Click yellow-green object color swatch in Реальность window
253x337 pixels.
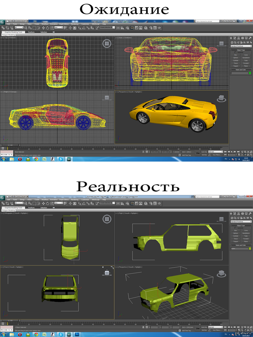[x=250, y=248]
